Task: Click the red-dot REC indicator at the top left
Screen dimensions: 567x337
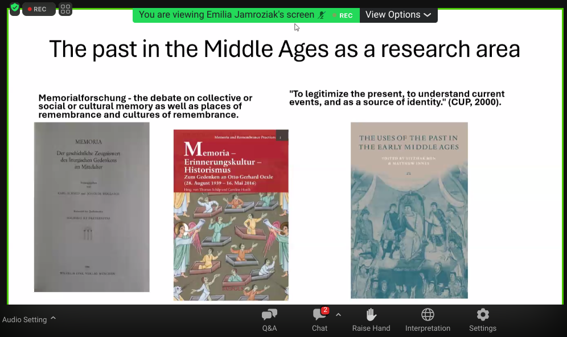Action: point(38,9)
